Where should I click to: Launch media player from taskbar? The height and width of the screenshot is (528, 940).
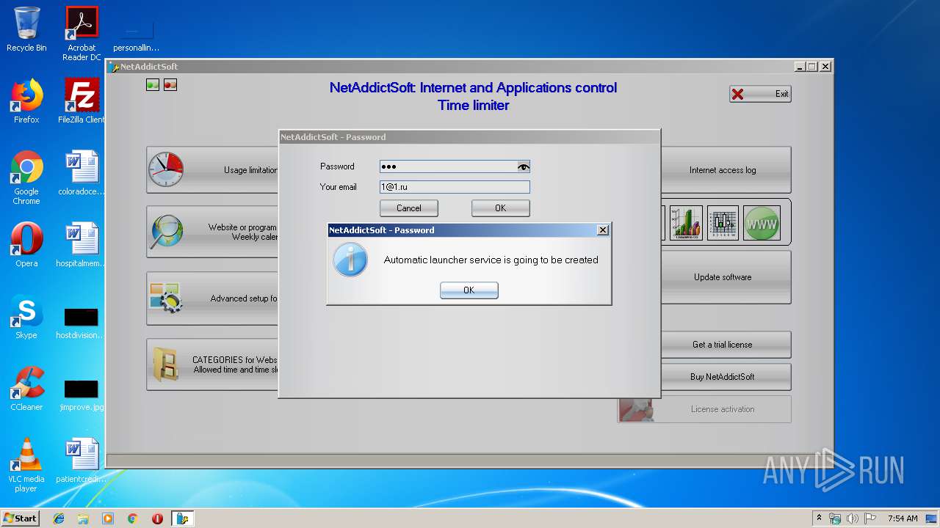click(x=108, y=518)
